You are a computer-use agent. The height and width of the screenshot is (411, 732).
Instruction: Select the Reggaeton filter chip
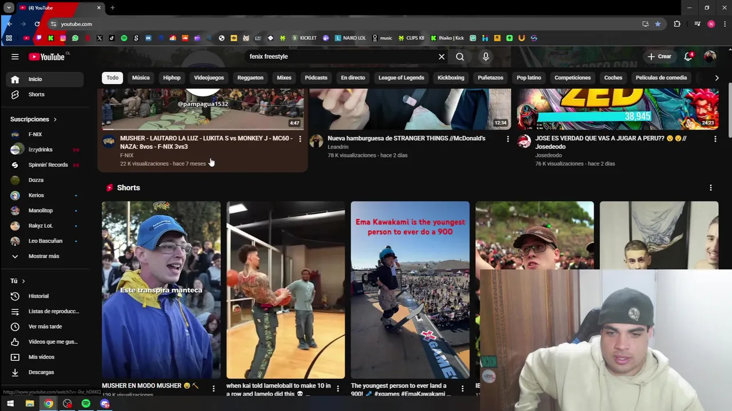[x=250, y=78]
